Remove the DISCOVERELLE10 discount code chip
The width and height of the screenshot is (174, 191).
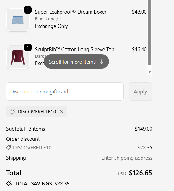61,112
